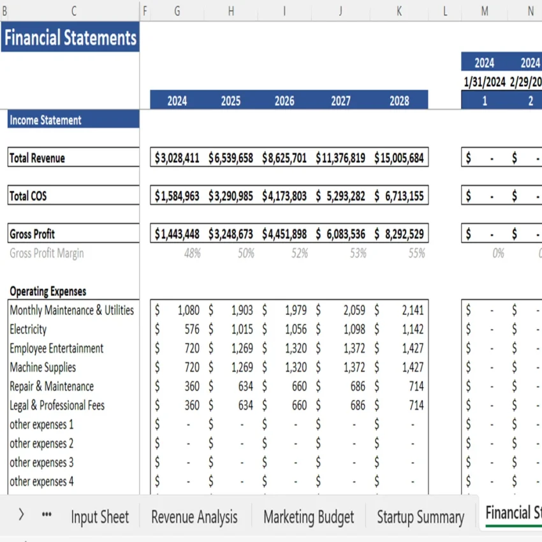Select column header G
Image resolution: width=542 pixels, height=542 pixels.
click(177, 11)
